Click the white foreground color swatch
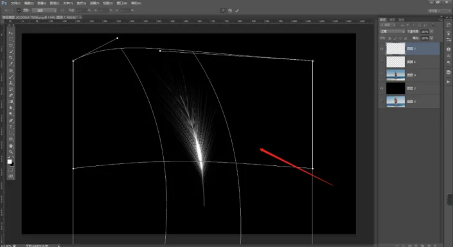This screenshot has width=453, height=247. [10, 161]
